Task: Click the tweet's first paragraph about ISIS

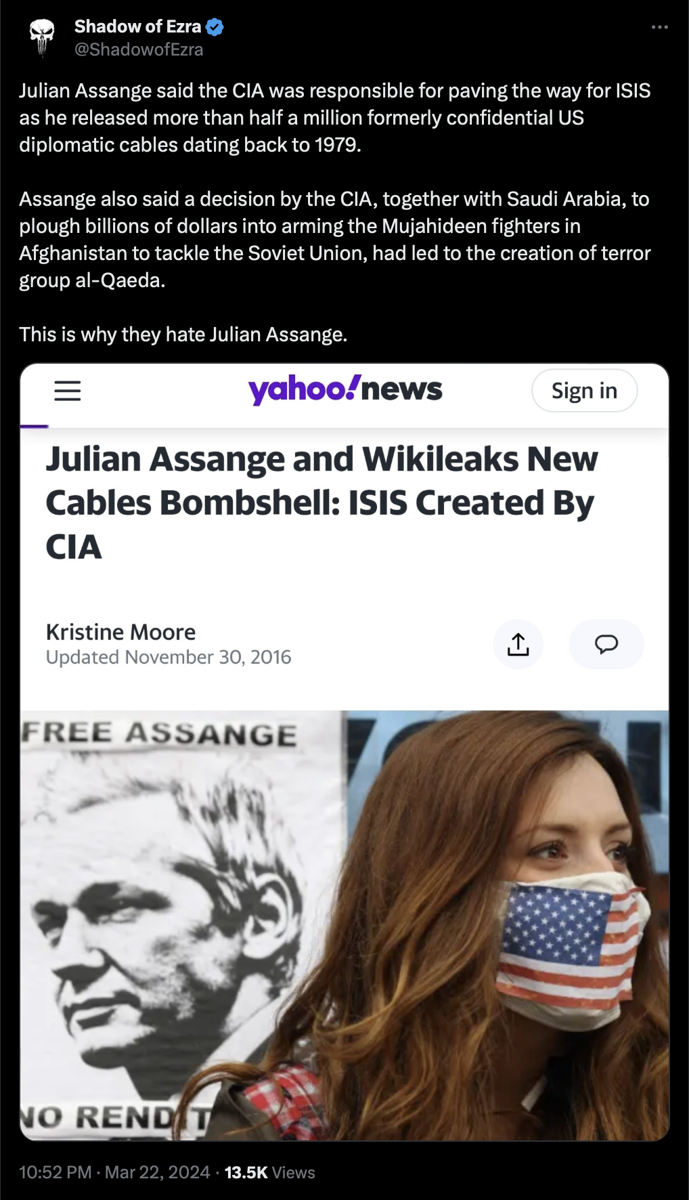Action: [335, 118]
